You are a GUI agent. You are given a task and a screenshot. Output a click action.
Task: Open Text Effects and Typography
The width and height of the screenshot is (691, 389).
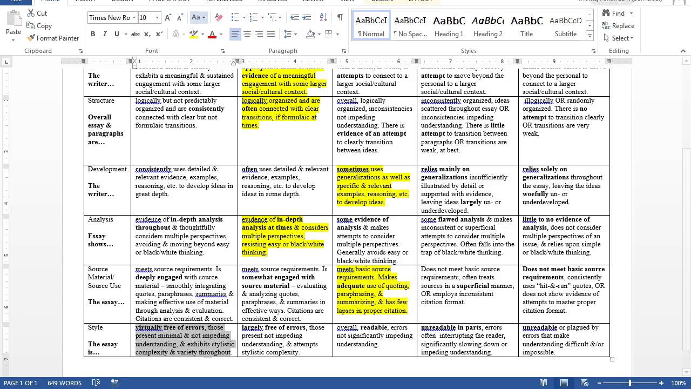click(x=176, y=34)
